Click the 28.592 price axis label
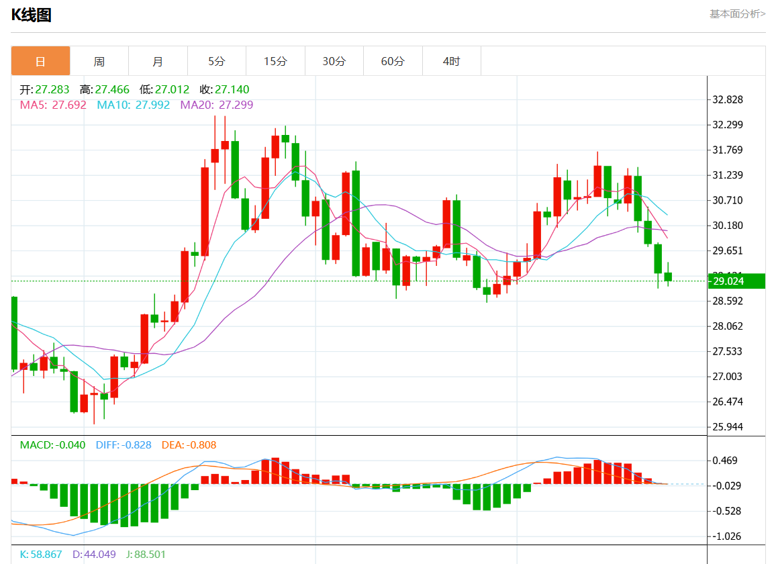The width and height of the screenshot is (774, 564). [x=728, y=301]
